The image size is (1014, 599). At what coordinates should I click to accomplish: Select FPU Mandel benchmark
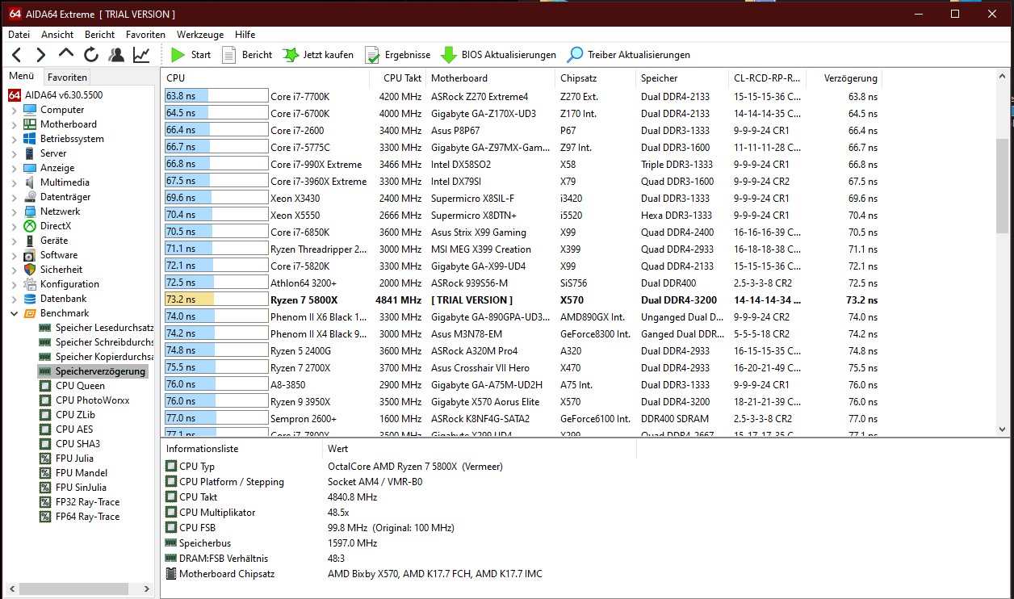(x=73, y=473)
